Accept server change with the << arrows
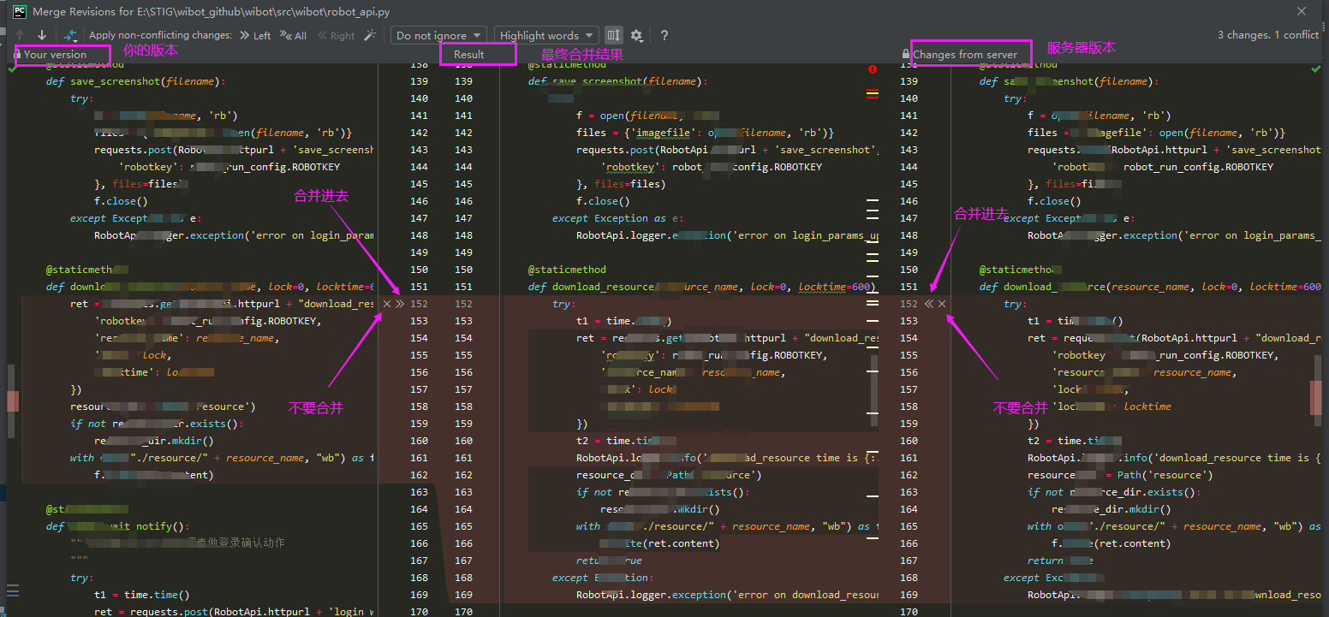The height and width of the screenshot is (617, 1329). (929, 304)
